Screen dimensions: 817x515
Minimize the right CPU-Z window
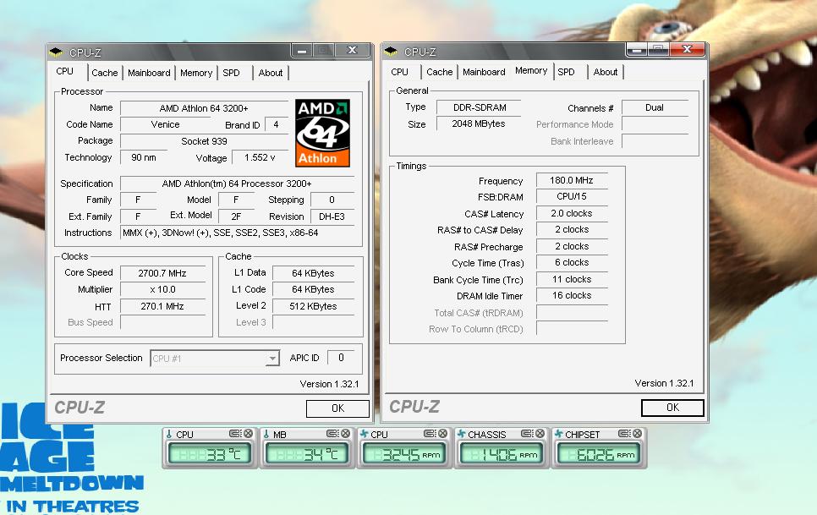coord(637,49)
